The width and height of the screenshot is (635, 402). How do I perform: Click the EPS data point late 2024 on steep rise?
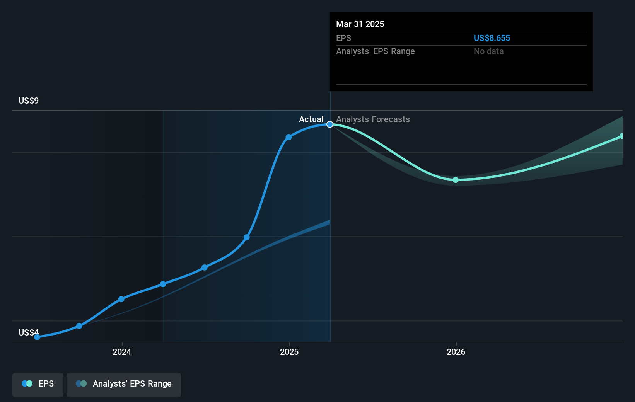tap(246, 237)
